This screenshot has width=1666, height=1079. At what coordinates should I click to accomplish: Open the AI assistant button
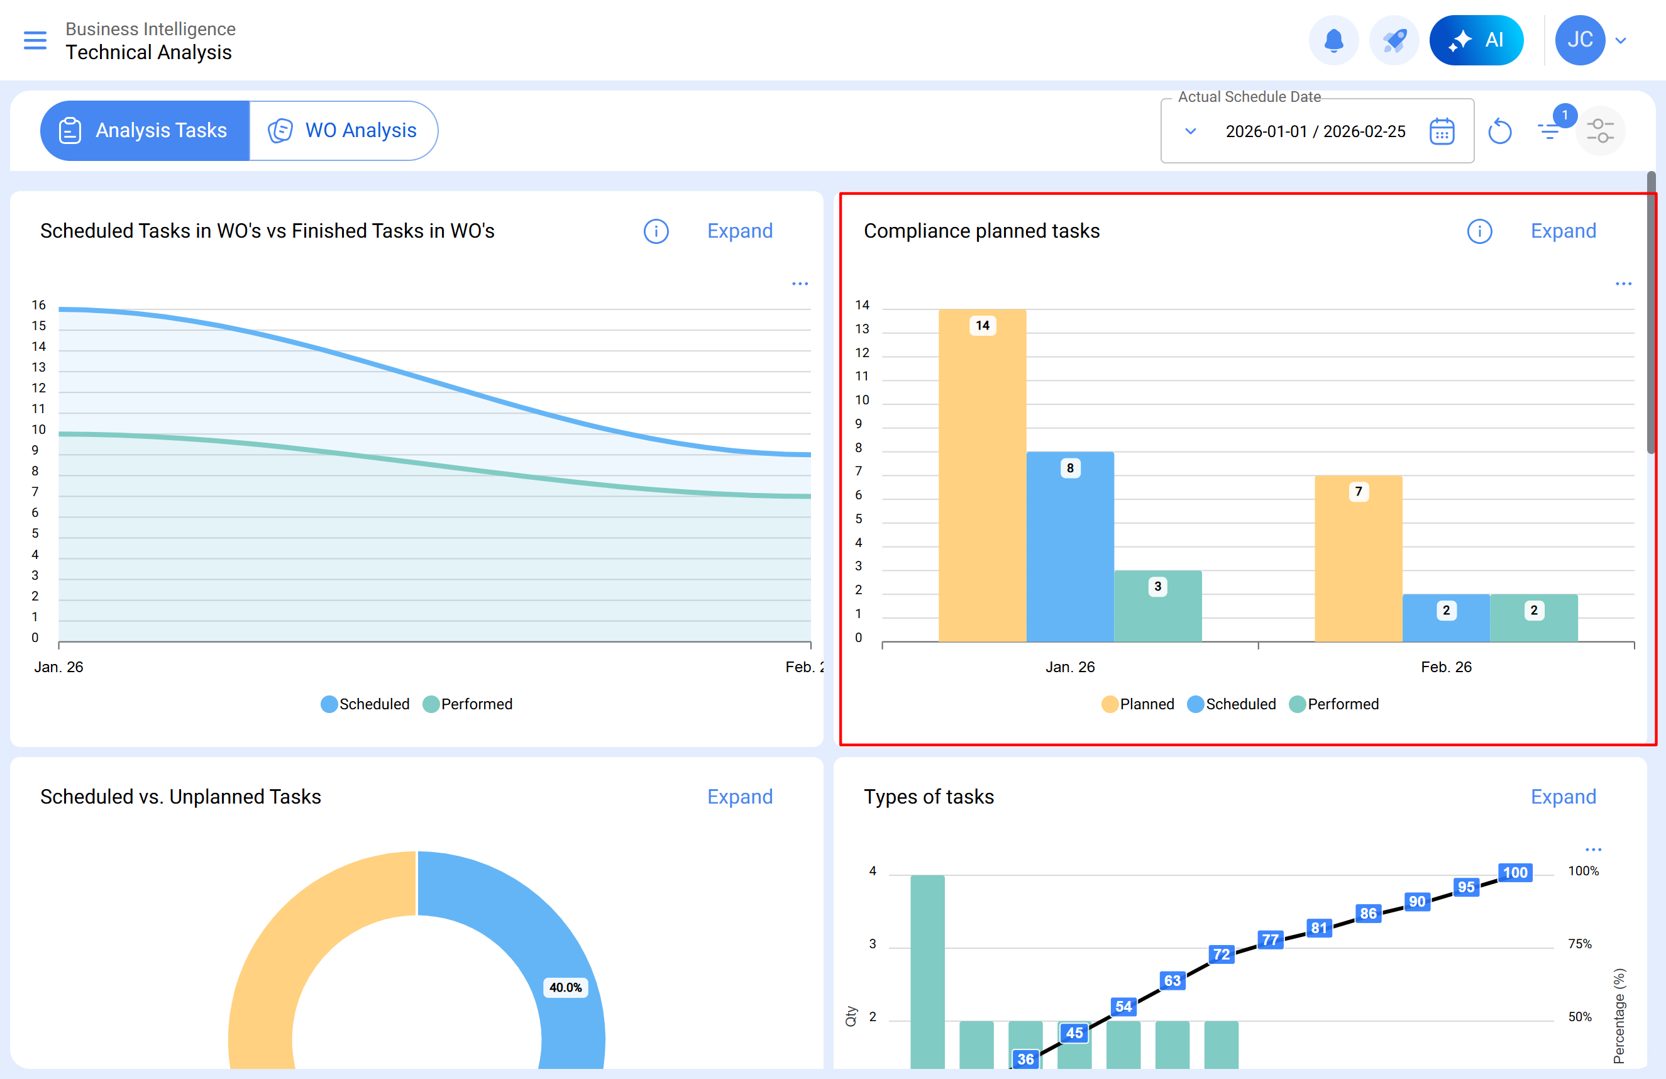(x=1476, y=40)
